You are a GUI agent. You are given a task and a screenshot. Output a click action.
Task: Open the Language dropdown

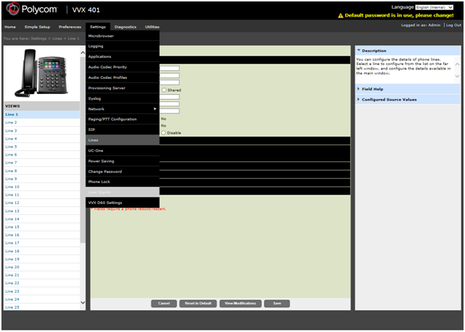(435, 7)
